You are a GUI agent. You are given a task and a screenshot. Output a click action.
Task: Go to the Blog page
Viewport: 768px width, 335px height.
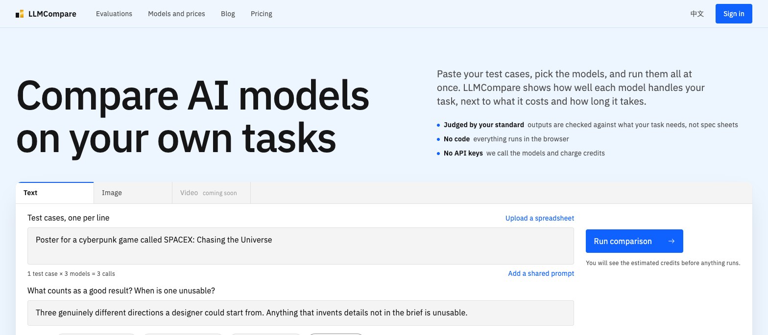[x=228, y=14]
